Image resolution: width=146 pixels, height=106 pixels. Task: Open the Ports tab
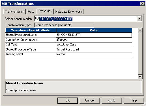[x=31, y=12]
